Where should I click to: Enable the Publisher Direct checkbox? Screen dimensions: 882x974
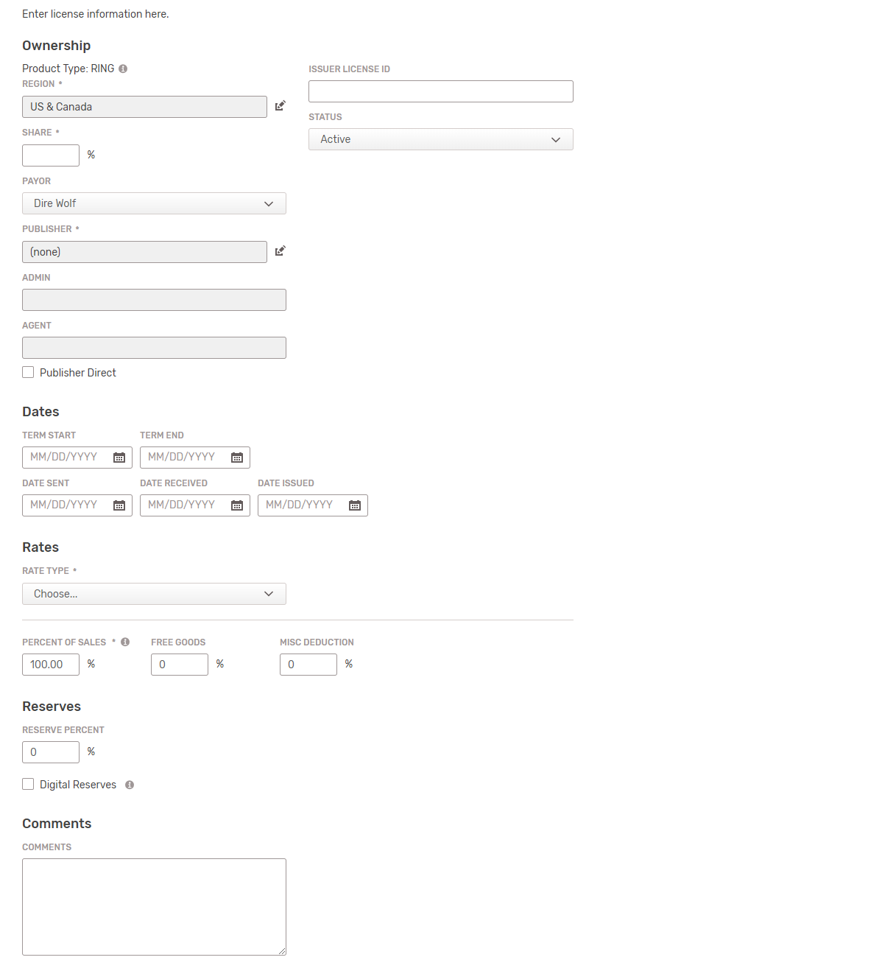click(x=28, y=372)
